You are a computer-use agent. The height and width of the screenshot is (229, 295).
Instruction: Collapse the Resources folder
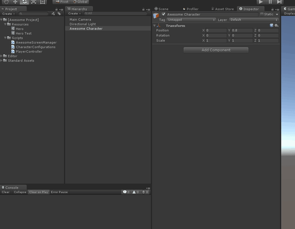pyautogui.click(x=5, y=24)
